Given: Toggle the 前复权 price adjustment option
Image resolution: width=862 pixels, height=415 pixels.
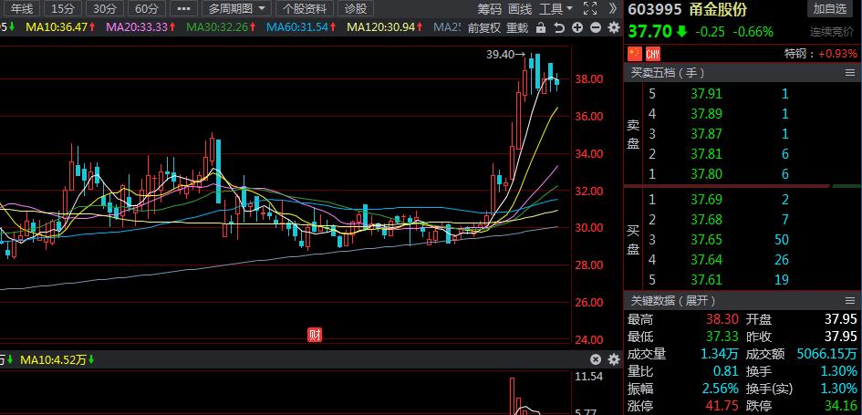Looking at the screenshot, I should point(484,28).
